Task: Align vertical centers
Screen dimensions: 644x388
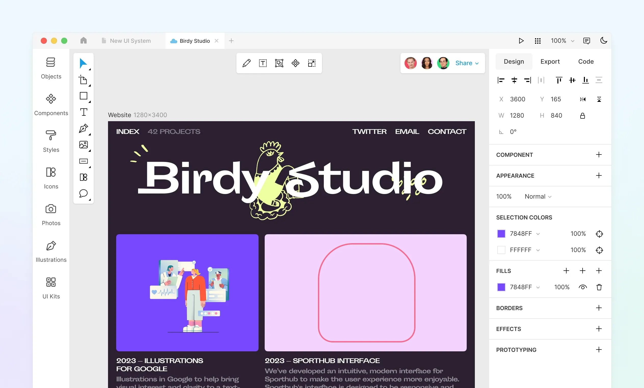Action: point(572,80)
